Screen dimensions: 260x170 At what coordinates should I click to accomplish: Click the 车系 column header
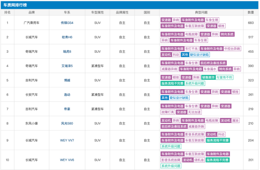pos(67,12)
